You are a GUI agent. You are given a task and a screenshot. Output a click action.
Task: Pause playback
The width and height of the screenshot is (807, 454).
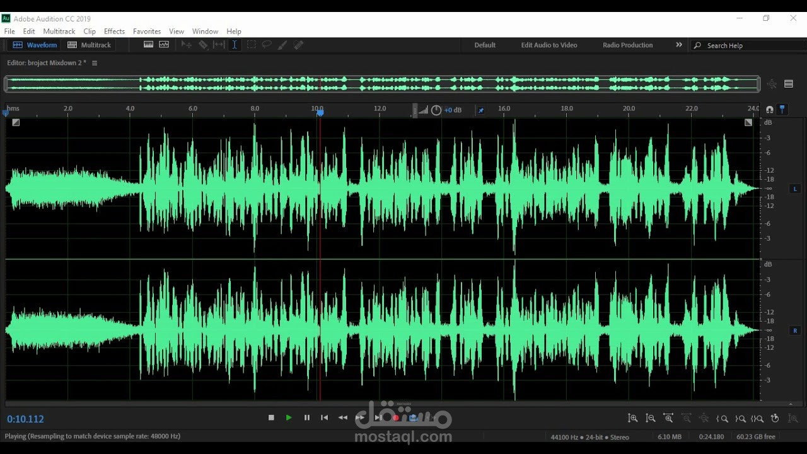pyautogui.click(x=307, y=417)
